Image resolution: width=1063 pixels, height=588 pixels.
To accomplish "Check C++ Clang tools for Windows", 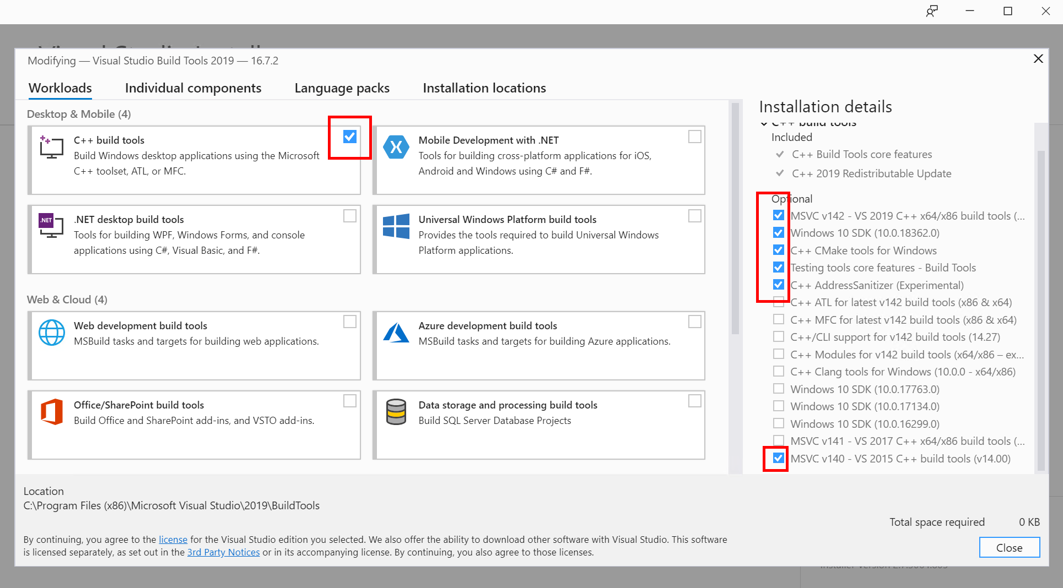I will click(x=779, y=371).
